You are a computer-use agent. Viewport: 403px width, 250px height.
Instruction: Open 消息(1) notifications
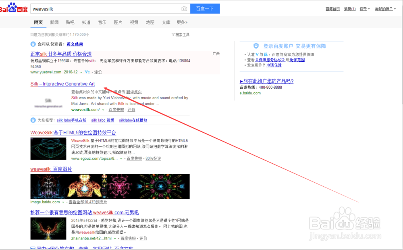click(350, 9)
